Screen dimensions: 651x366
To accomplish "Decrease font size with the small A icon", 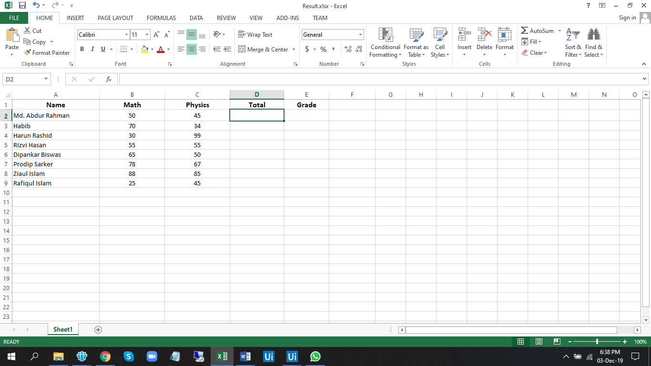I will click(x=167, y=35).
